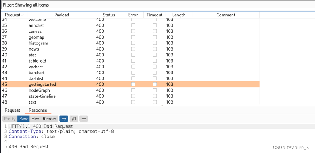Select request number 42 cell
This screenshot has width=315, height=153.
tap(15, 67)
